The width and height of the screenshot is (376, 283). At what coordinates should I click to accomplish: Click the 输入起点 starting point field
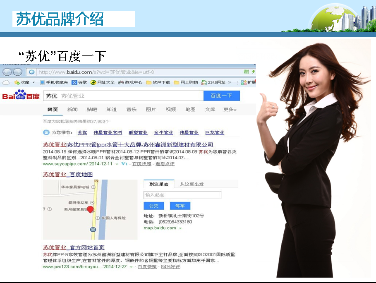[x=182, y=195]
